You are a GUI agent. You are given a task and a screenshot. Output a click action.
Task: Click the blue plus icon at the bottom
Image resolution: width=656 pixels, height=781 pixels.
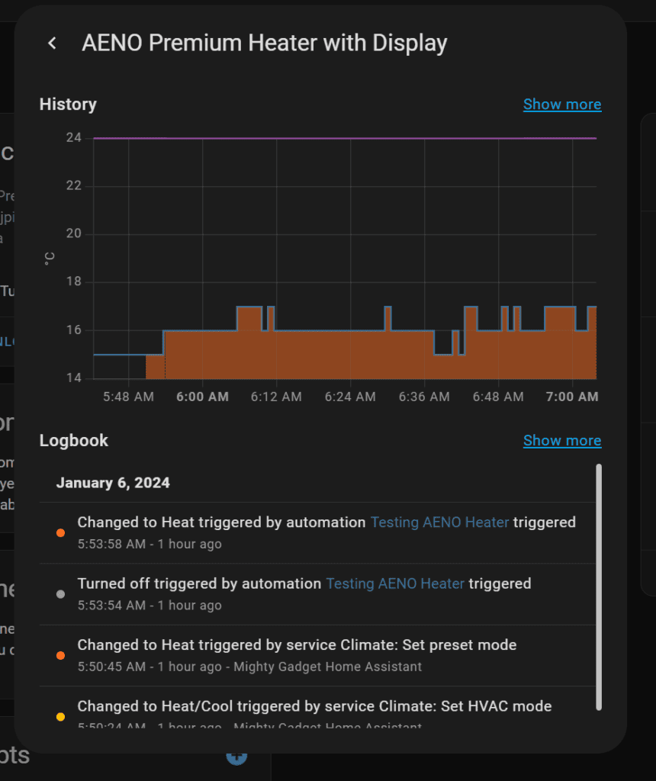pos(236,756)
